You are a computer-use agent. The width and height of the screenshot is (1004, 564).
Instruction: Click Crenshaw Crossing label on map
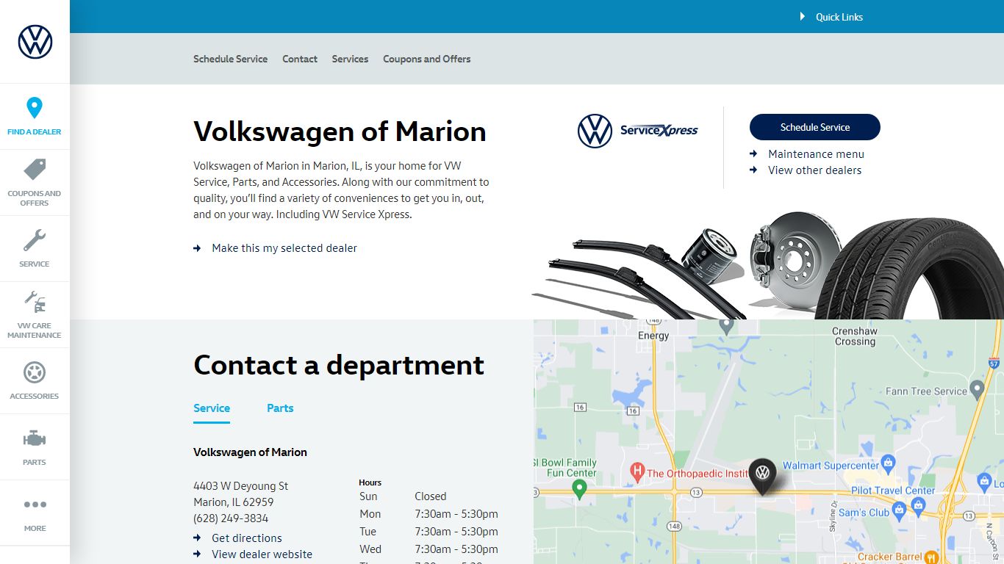pyautogui.click(x=855, y=336)
